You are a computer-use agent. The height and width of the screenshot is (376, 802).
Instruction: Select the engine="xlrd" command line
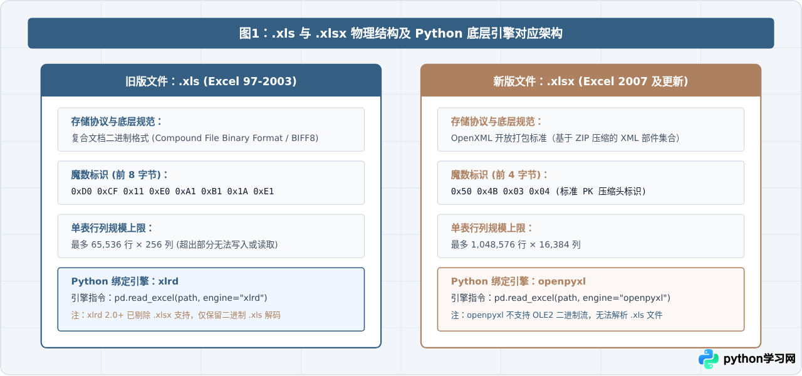point(170,298)
